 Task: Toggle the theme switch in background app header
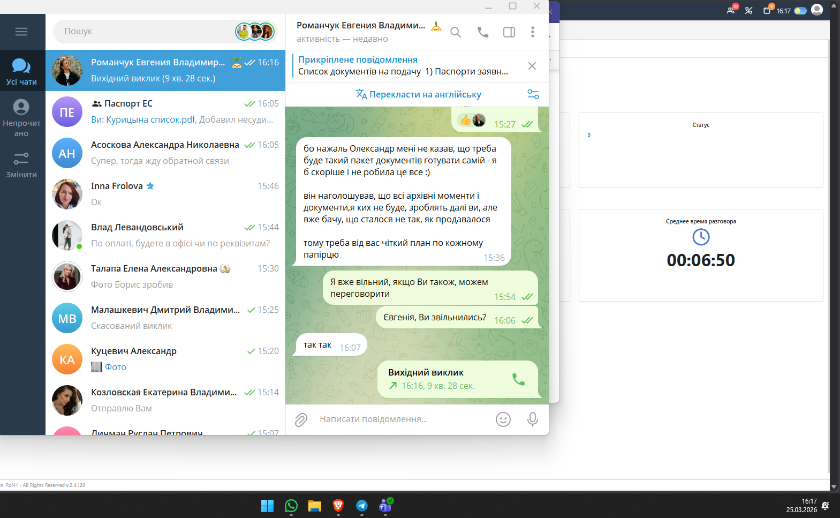click(800, 11)
